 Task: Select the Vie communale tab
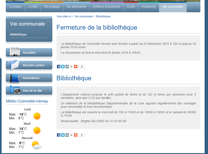tap(173, 7)
